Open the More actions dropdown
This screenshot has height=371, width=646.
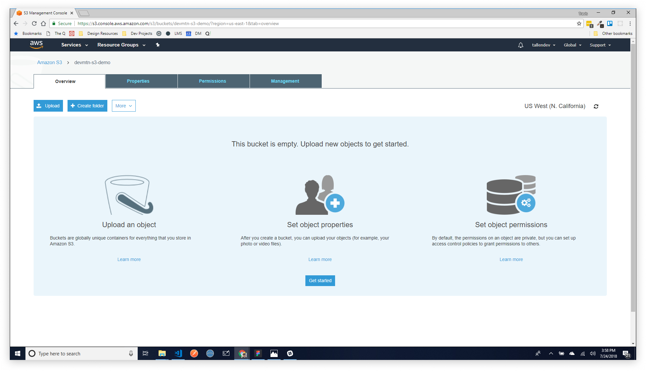[x=124, y=106]
